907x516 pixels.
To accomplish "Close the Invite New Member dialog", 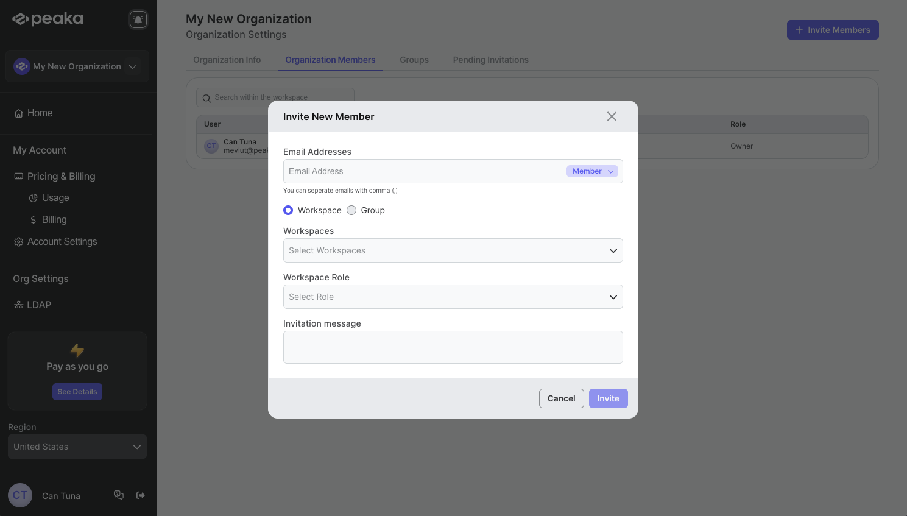I will [612, 116].
